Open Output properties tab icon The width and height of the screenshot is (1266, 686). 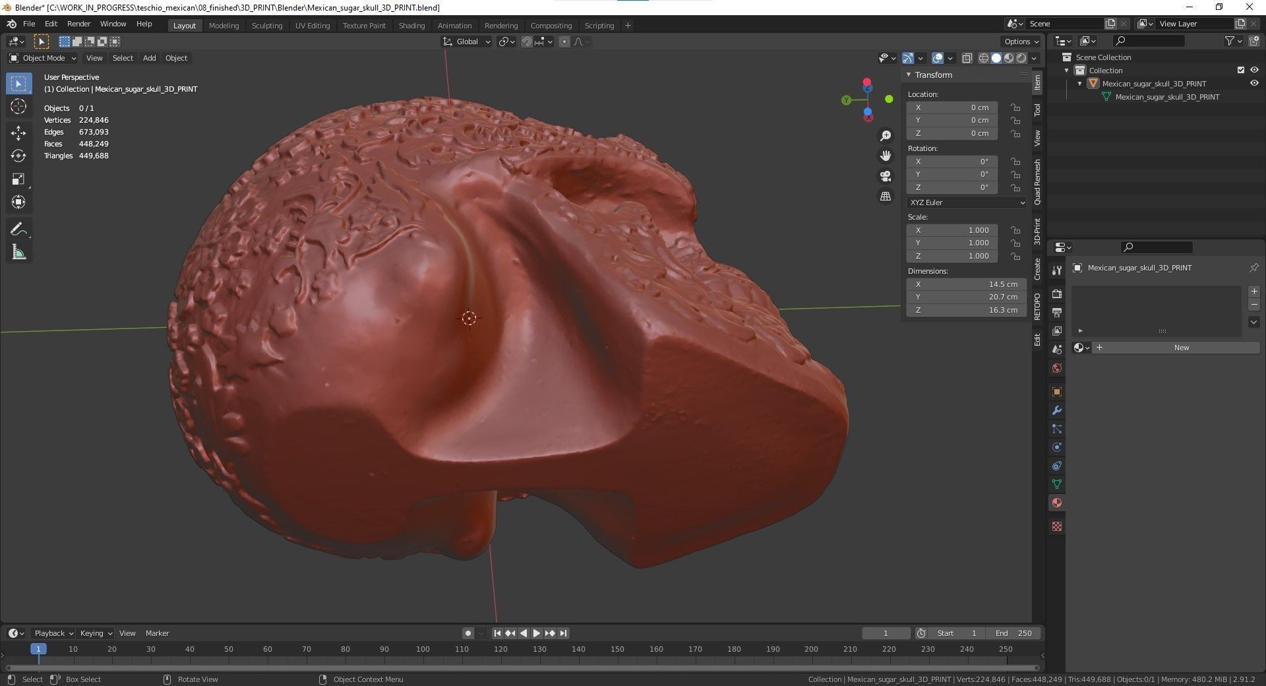point(1057,312)
